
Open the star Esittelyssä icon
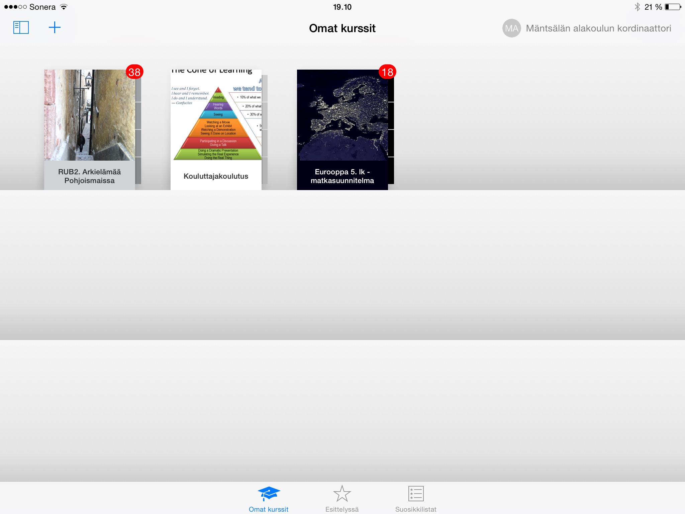point(342,493)
